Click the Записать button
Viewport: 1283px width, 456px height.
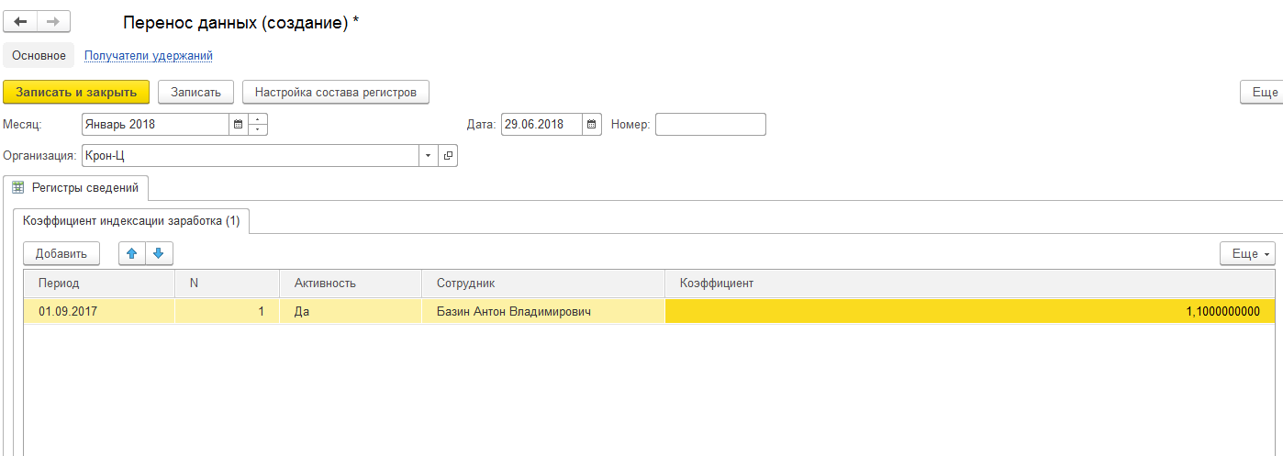pyautogui.click(x=196, y=92)
